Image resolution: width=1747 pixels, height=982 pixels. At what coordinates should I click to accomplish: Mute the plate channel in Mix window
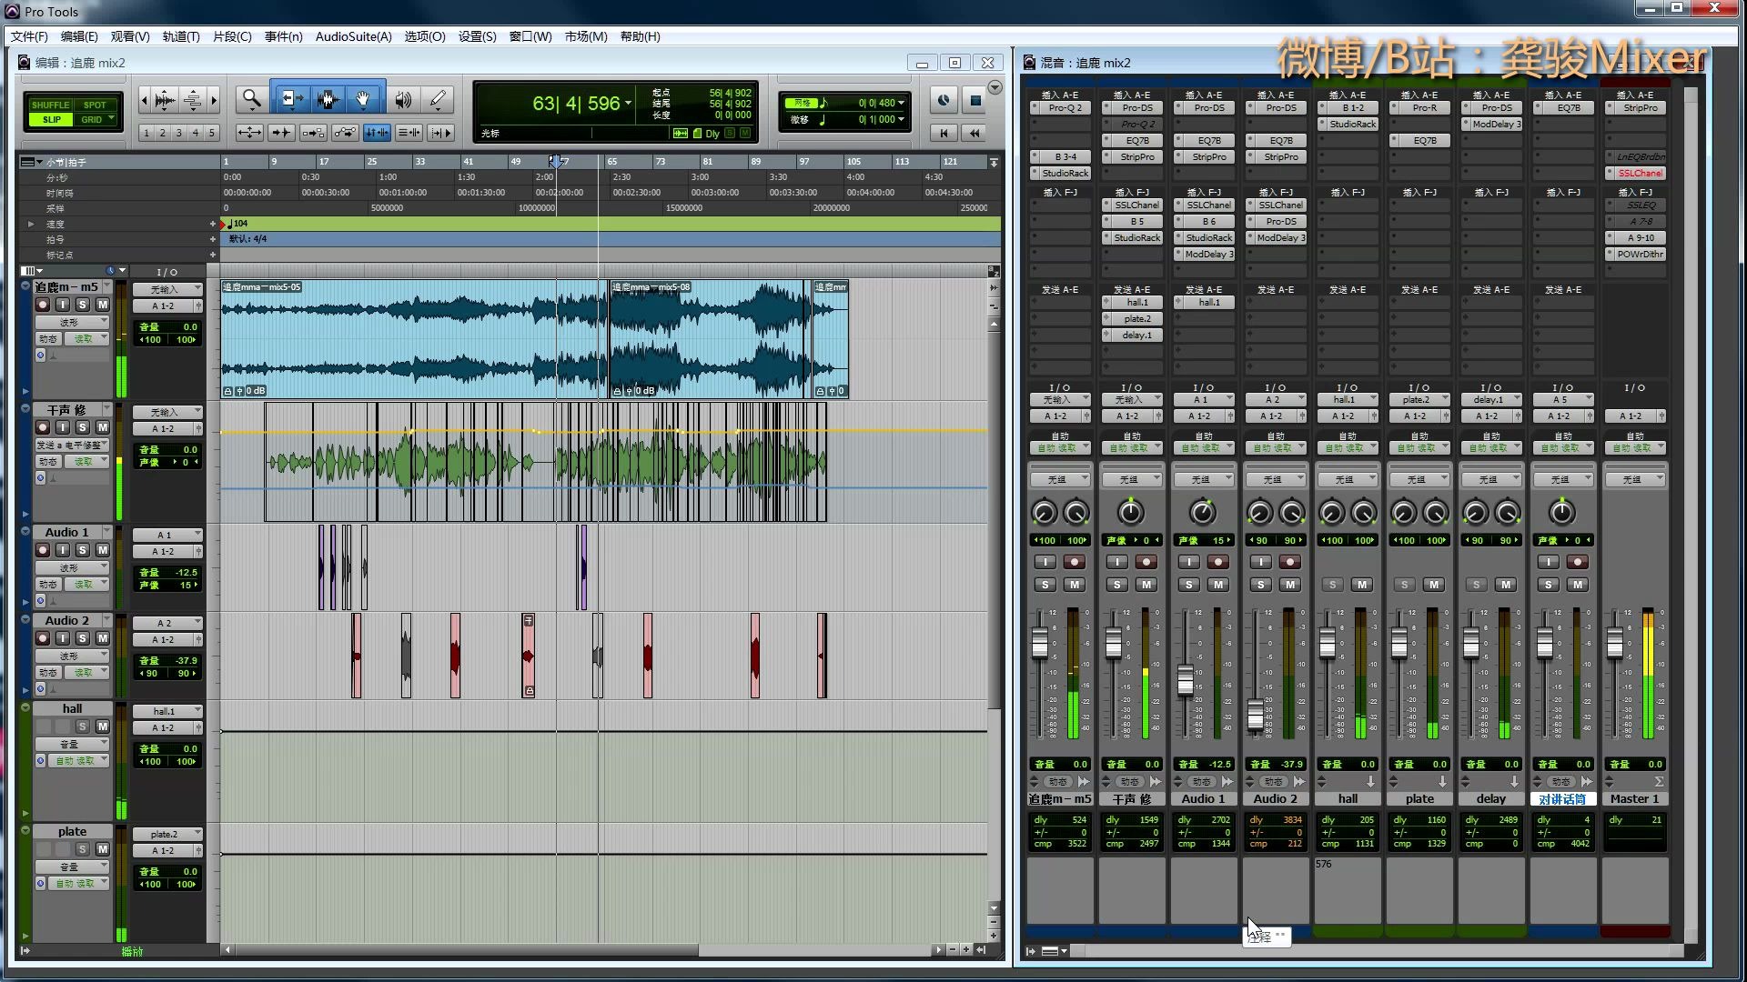point(1434,585)
